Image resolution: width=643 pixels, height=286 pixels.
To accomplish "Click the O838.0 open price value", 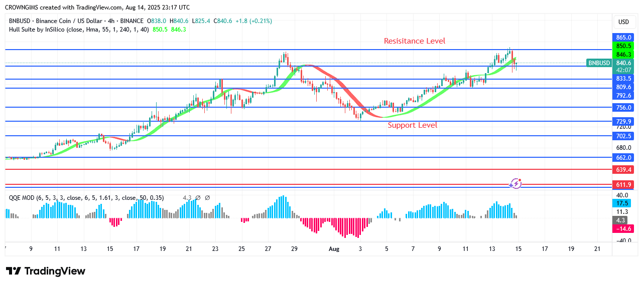I will (x=156, y=21).
